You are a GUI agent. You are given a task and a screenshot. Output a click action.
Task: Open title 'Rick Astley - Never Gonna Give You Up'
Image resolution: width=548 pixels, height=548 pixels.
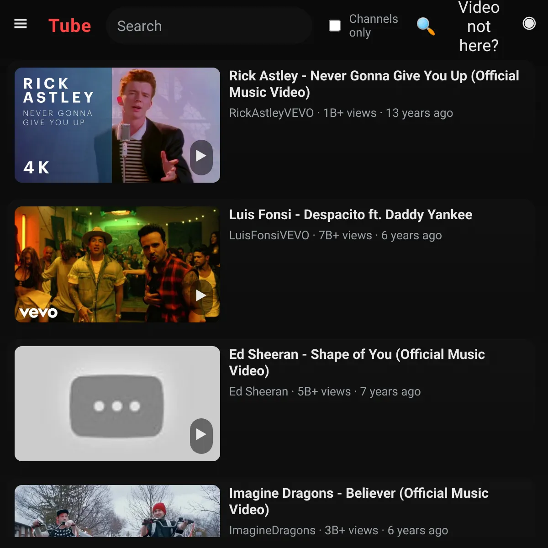[x=374, y=84]
